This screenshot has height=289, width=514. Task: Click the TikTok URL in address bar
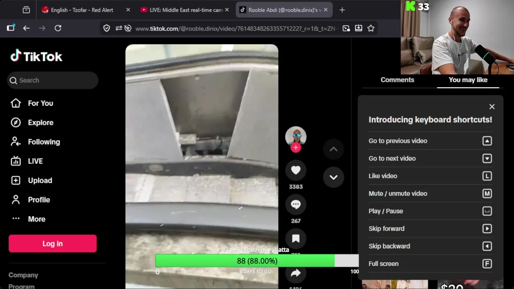[x=237, y=28]
